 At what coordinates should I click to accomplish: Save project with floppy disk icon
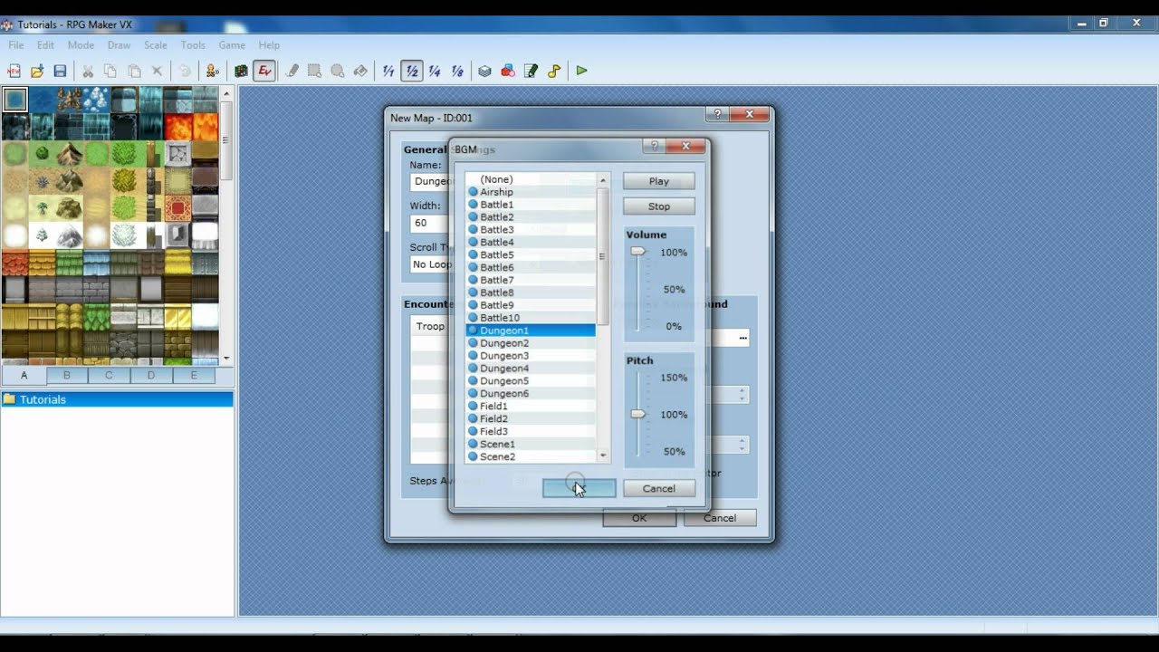(60, 71)
